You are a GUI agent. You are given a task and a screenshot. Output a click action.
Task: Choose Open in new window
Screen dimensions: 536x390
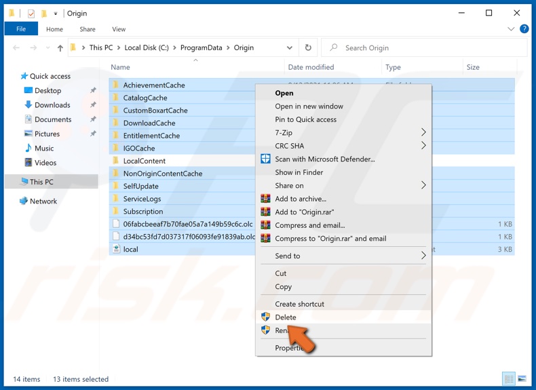tap(309, 106)
